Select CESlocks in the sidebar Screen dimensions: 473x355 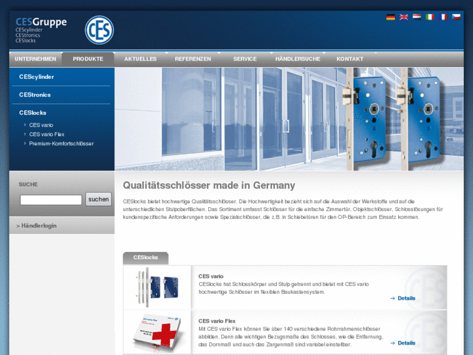point(33,113)
